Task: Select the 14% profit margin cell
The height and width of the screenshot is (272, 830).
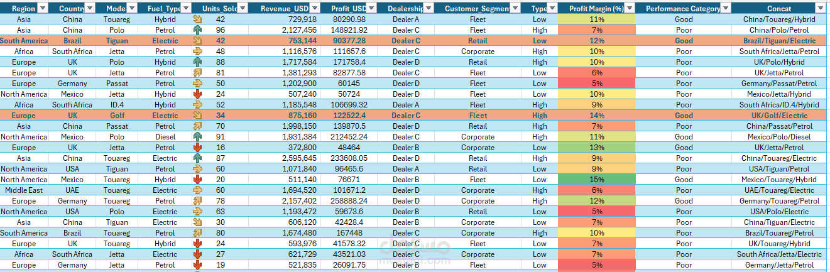Action: pyautogui.click(x=596, y=116)
